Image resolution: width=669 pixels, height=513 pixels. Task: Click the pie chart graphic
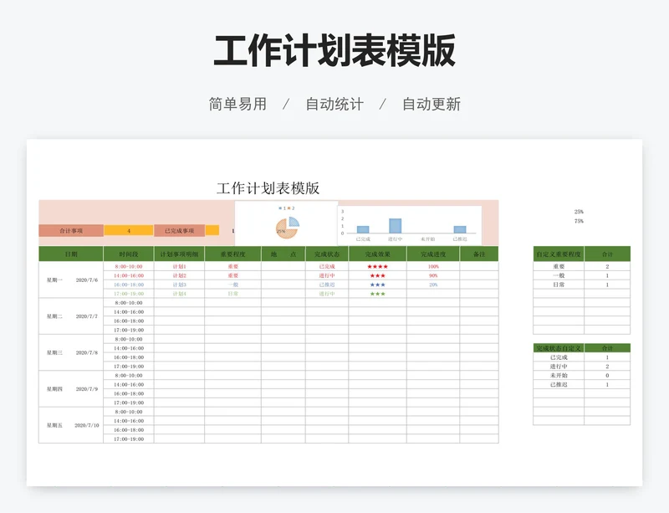[x=287, y=227]
